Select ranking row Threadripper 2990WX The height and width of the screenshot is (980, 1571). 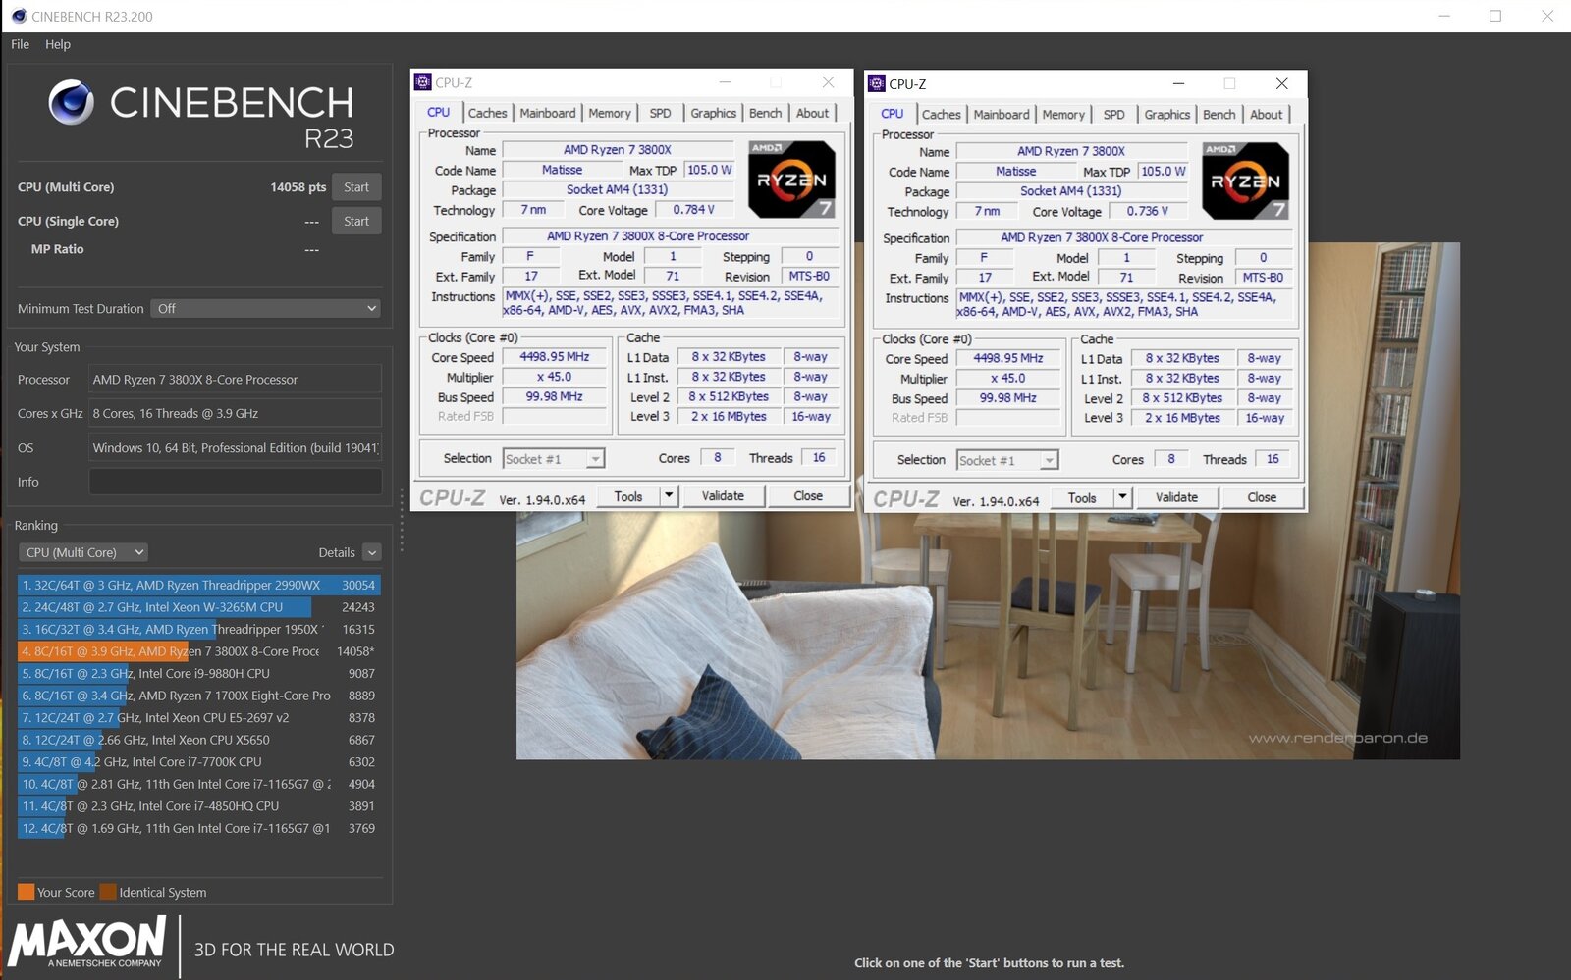click(199, 585)
